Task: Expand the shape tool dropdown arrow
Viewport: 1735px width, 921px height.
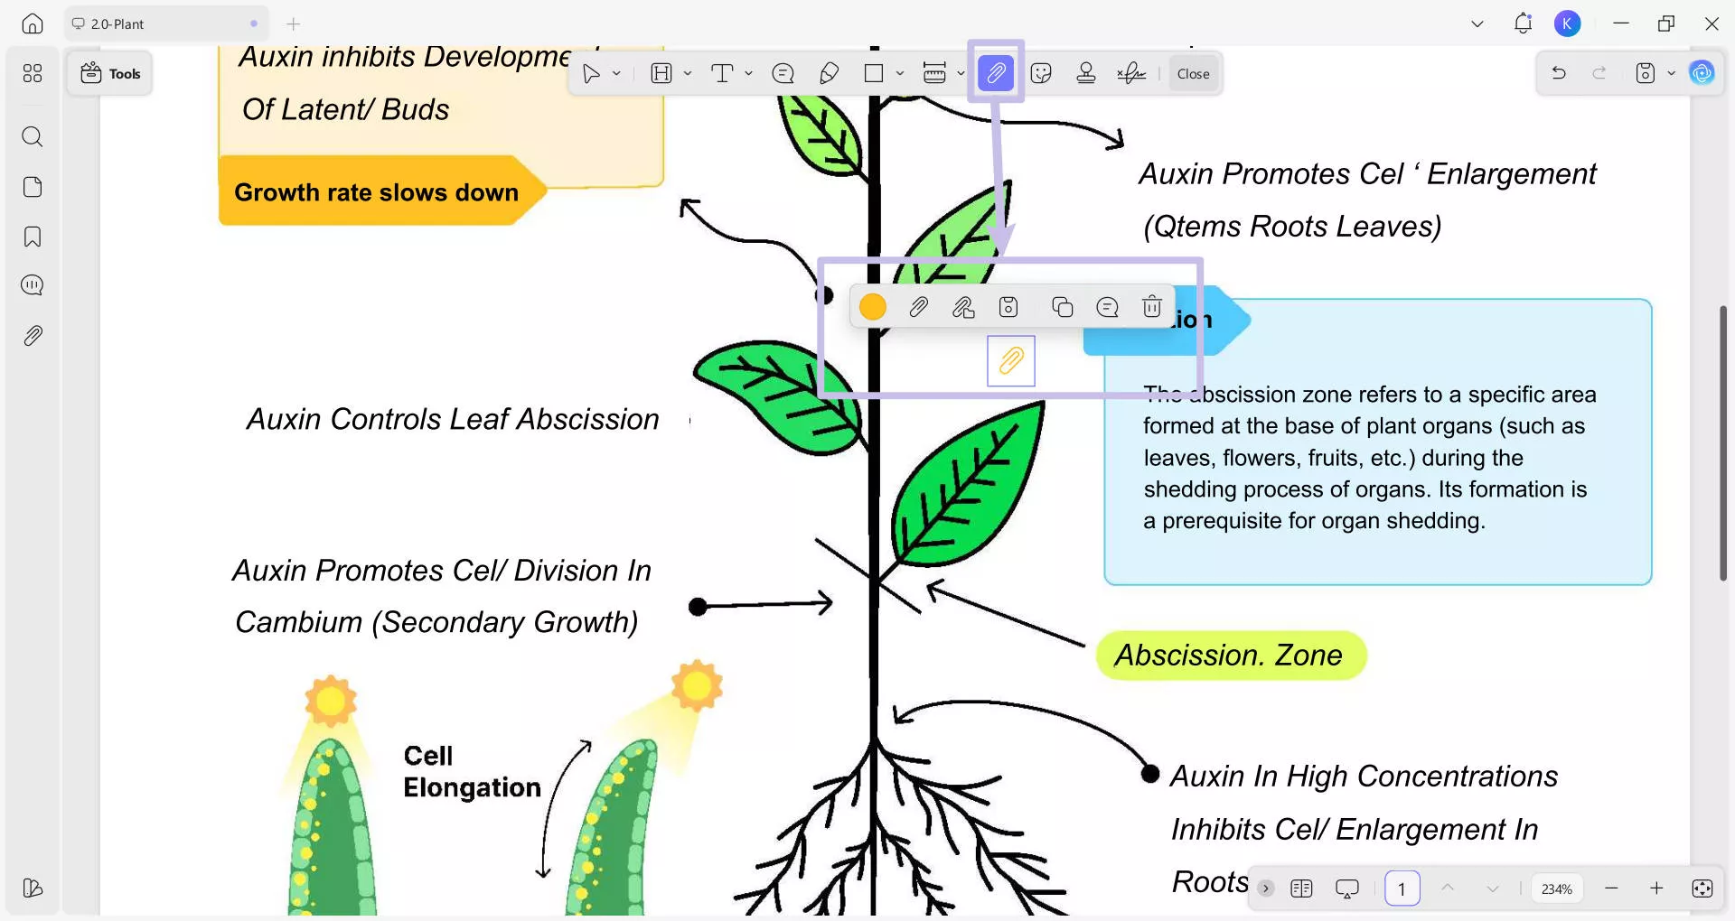Action: point(900,74)
